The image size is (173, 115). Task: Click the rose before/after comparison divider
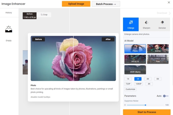tap(73, 58)
